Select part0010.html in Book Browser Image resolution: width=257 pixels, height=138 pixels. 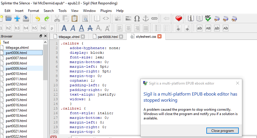pos(16,74)
